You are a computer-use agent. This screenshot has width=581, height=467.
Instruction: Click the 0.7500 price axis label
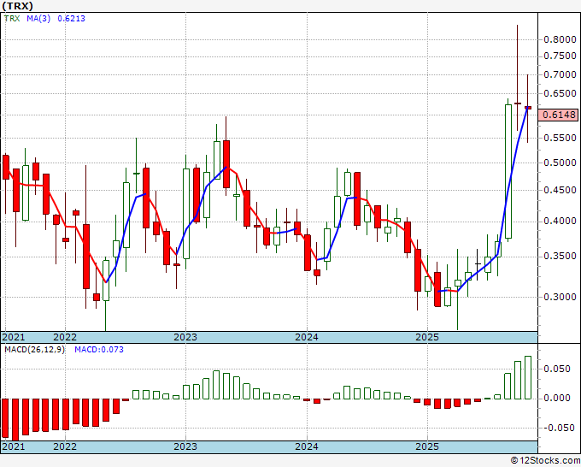(560, 56)
